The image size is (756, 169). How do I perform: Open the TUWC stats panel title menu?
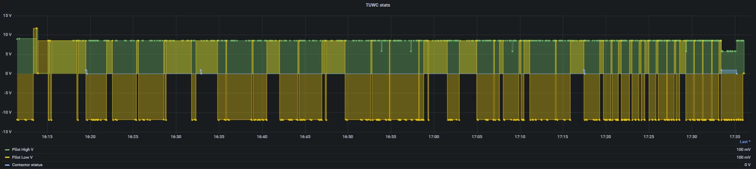click(x=377, y=5)
